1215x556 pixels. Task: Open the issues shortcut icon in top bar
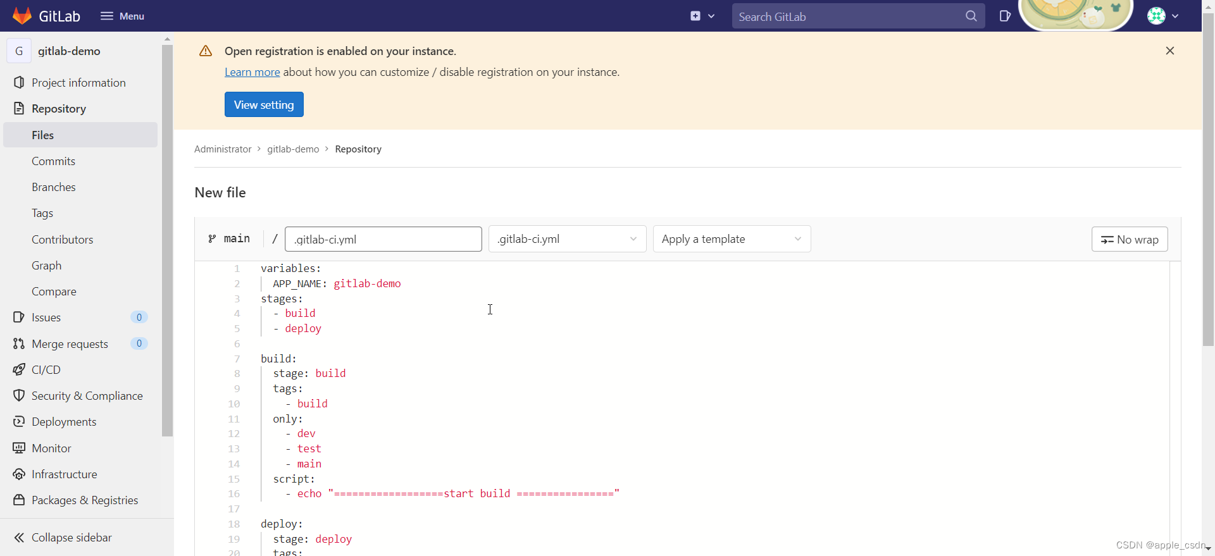(x=1005, y=16)
